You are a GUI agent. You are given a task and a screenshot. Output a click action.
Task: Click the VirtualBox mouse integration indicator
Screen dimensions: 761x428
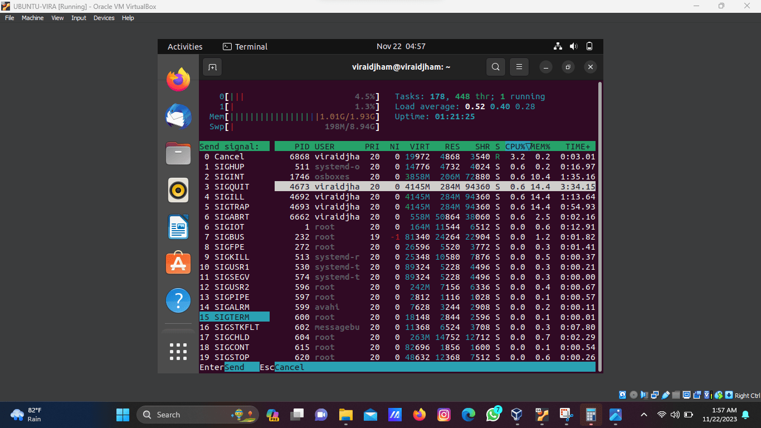[719, 395]
